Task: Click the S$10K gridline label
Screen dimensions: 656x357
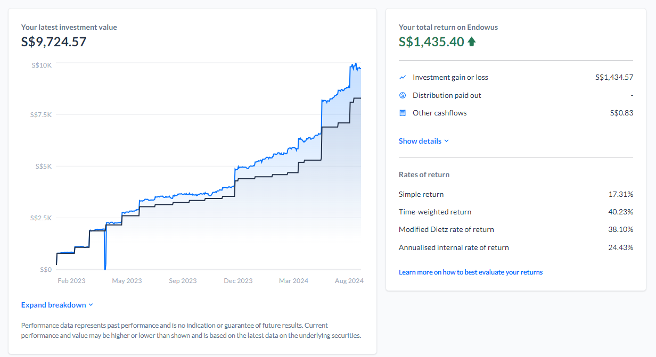Action: coord(42,65)
